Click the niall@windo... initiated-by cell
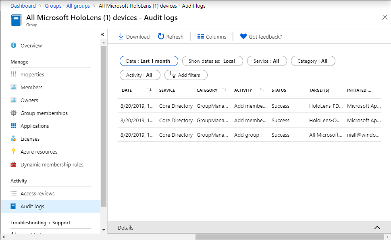 tap(363, 135)
